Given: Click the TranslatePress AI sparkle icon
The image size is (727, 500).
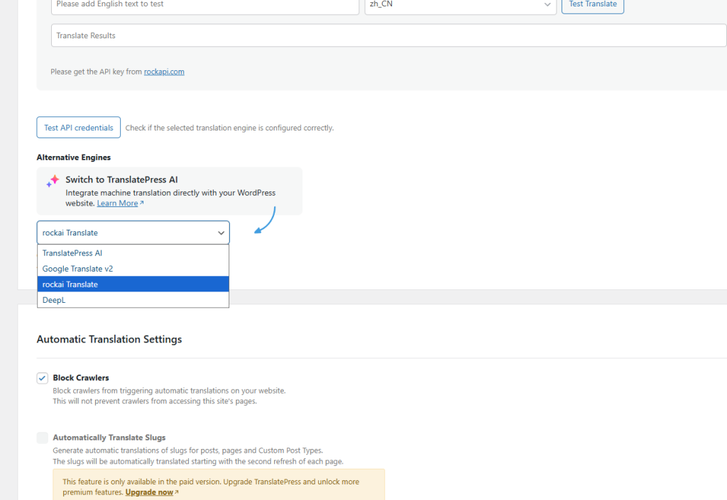Looking at the screenshot, I should 53,182.
